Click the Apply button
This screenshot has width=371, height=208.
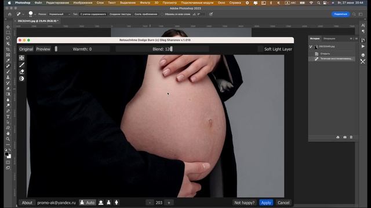point(266,203)
